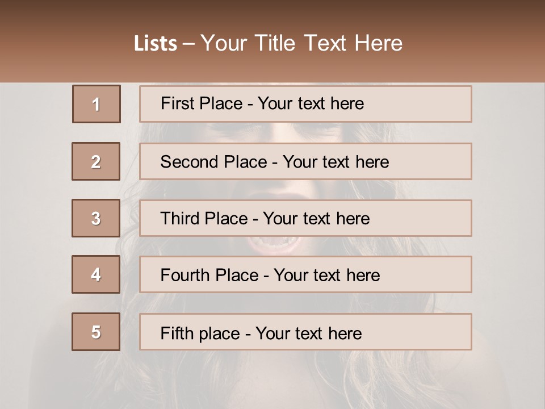545x409 pixels.
Task: Select the number 2 list marker
Action: point(96,161)
